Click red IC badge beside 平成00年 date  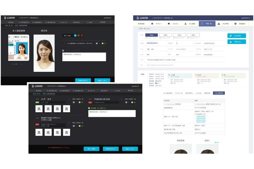point(90,102)
